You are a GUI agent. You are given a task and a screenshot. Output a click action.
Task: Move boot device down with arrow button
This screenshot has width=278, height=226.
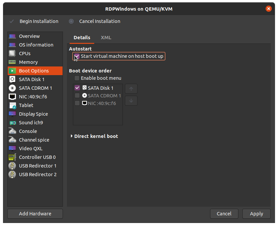[x=131, y=101]
